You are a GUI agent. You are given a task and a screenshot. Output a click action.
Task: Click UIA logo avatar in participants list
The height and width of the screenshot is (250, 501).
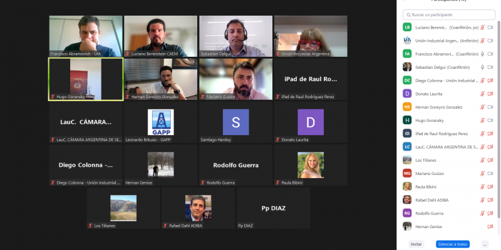(407, 41)
